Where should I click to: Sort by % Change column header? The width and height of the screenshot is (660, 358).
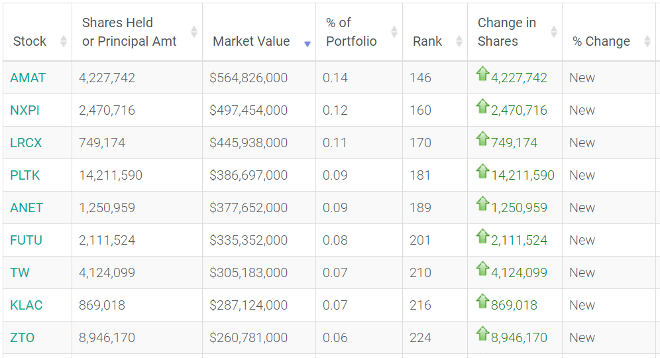point(601,41)
